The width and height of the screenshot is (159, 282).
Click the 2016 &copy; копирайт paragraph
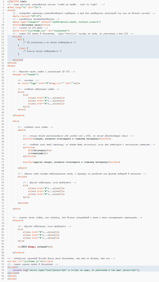click(35, 247)
